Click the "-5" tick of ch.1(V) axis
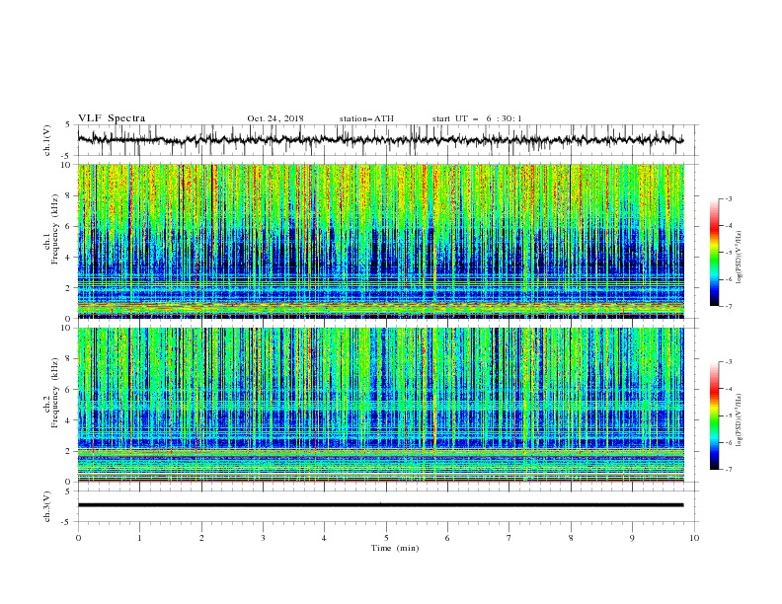This screenshot has width=782, height=604. tap(67, 156)
